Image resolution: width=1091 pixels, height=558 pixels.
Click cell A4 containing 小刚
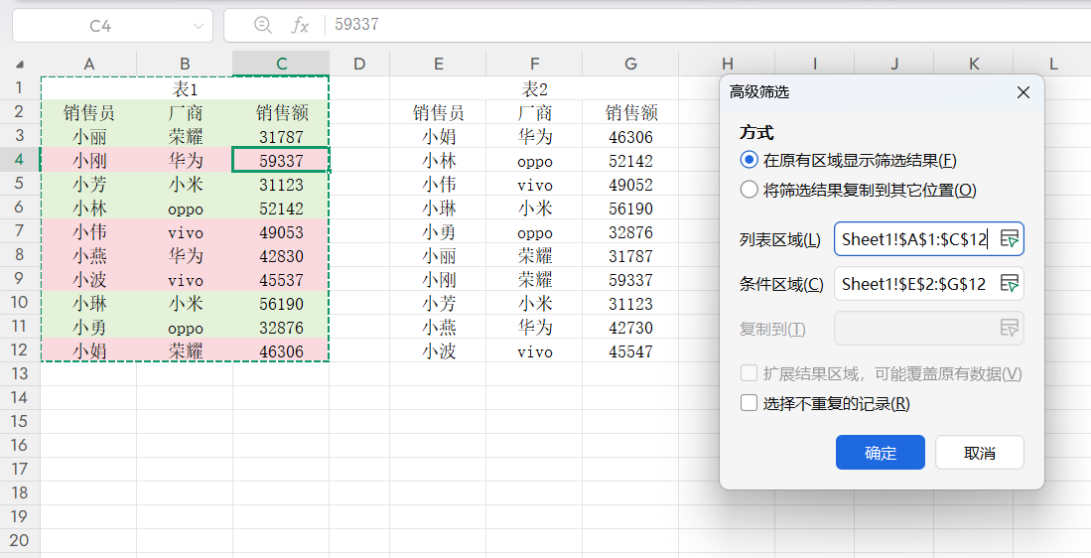pyautogui.click(x=89, y=160)
